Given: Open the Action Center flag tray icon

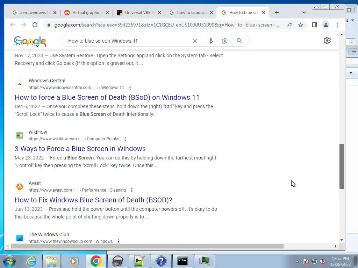Looking at the screenshot, I should 306,261.
